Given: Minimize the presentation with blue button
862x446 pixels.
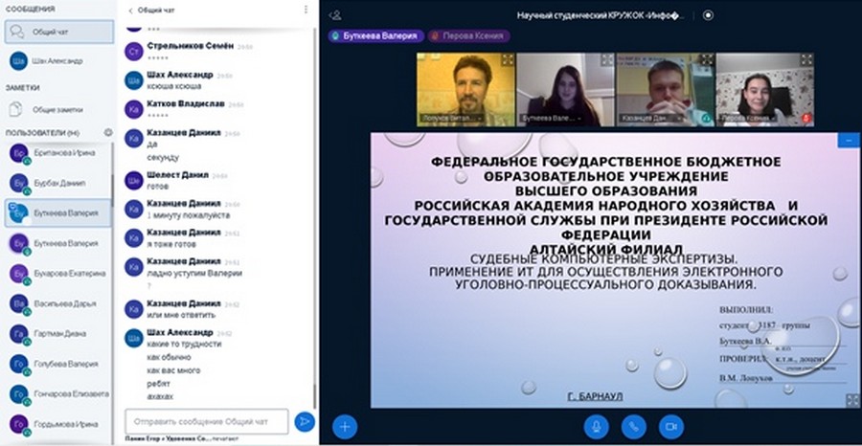Looking at the screenshot, I should pyautogui.click(x=849, y=140).
